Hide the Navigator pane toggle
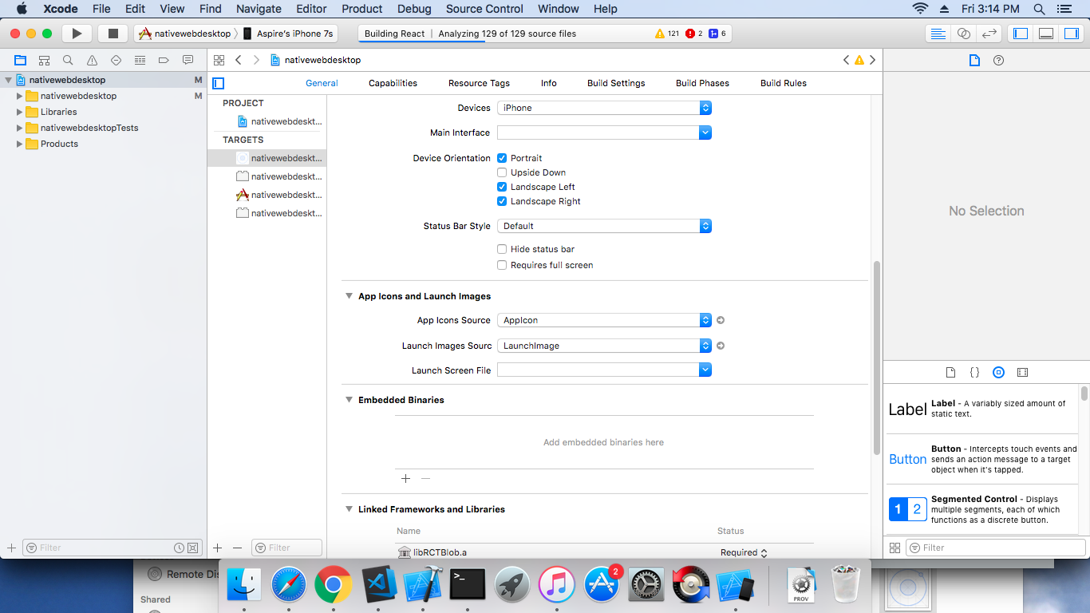The image size is (1090, 613). (1020, 34)
